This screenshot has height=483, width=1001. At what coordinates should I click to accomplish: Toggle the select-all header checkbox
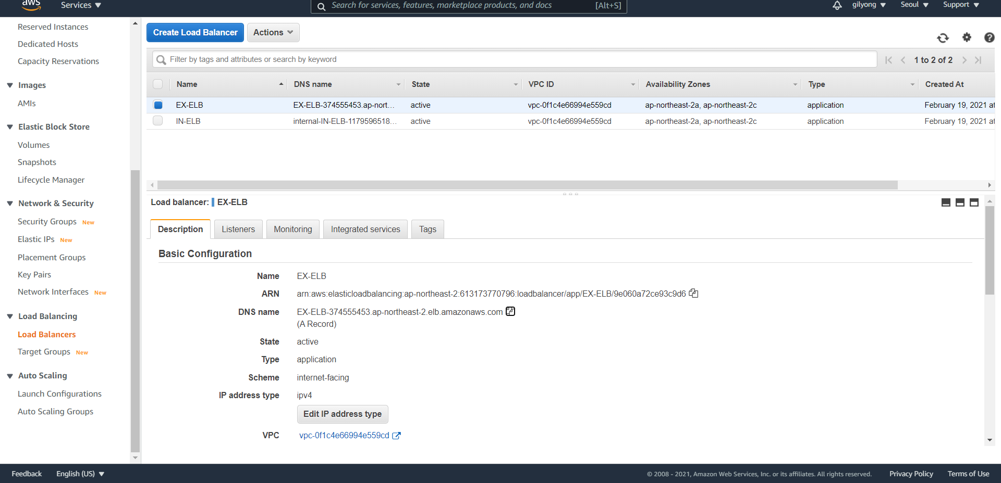click(158, 84)
